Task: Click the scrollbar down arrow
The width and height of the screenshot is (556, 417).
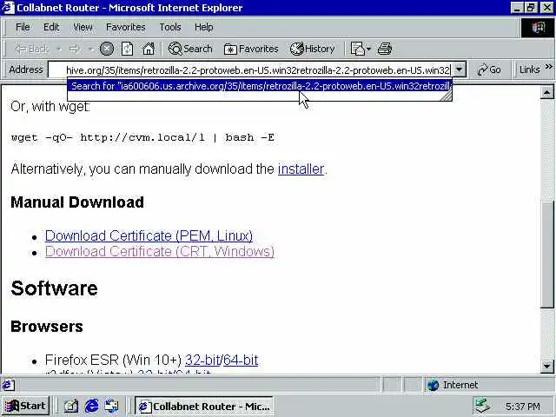Action: (x=546, y=366)
